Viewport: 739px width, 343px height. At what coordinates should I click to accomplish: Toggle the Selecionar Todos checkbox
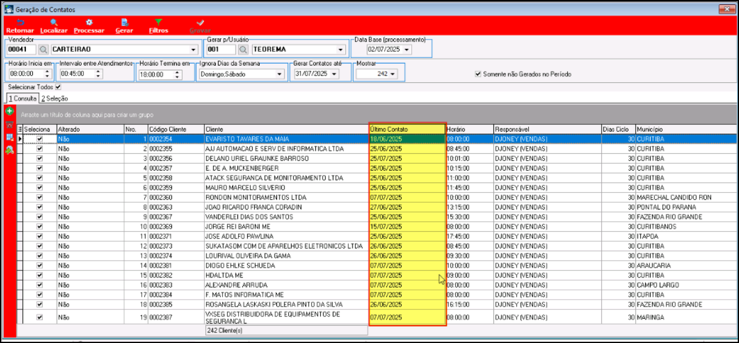pyautogui.click(x=58, y=87)
